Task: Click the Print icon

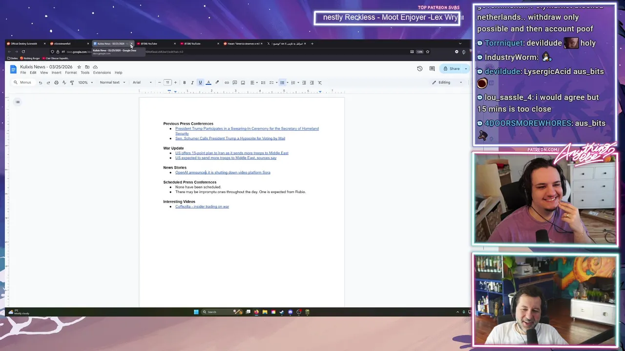Action: 56,82
